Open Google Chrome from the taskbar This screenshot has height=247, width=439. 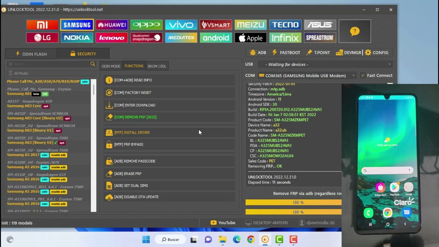[251, 239]
